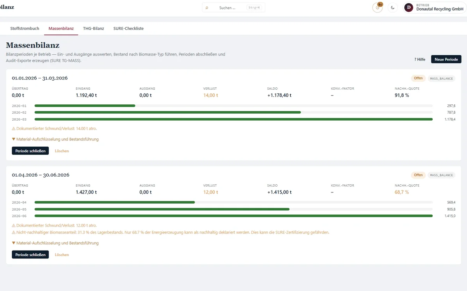Image resolution: width=467 pixels, height=291 pixels.
Task: Expand Material-Aufschlüsselung in first period
Action: click(x=55, y=139)
